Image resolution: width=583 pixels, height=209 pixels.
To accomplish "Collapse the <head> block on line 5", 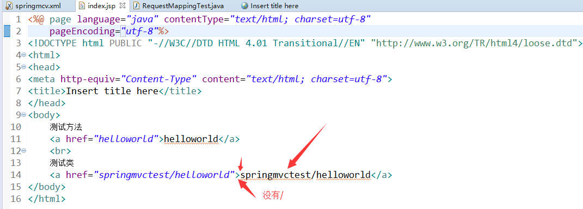I will tap(24, 67).
